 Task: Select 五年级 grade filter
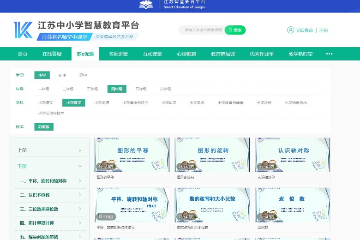141,89
